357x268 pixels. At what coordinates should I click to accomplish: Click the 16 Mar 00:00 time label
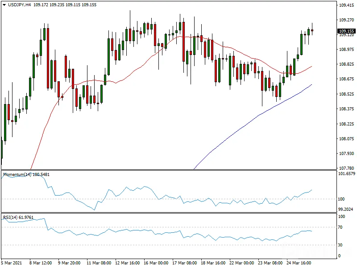click(x=156, y=263)
